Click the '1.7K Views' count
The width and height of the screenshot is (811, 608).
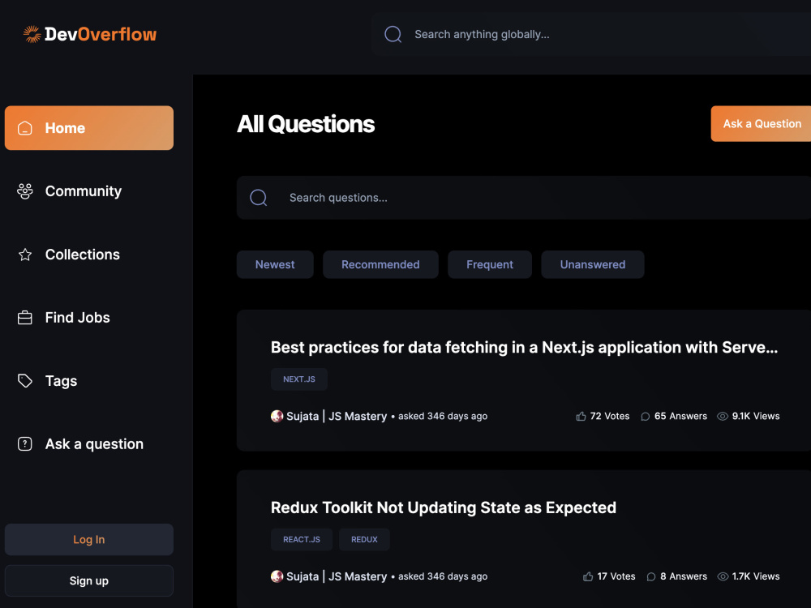pyautogui.click(x=756, y=576)
